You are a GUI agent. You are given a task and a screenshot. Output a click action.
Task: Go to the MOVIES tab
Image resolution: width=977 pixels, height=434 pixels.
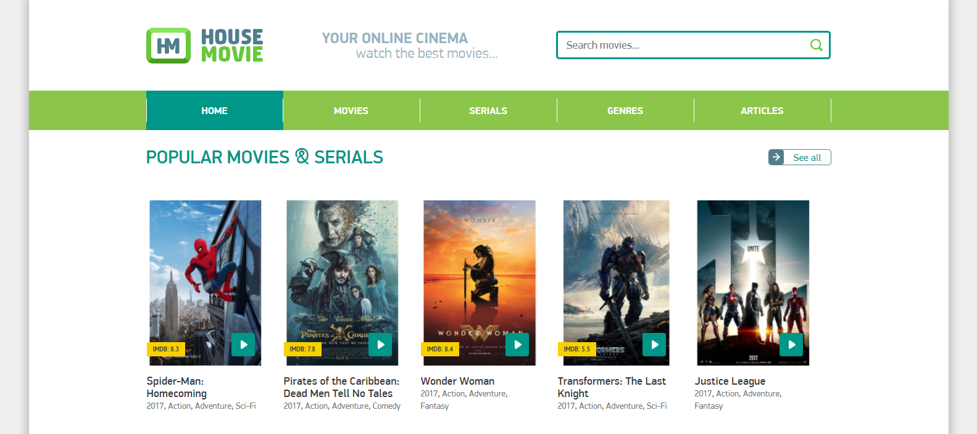click(351, 110)
